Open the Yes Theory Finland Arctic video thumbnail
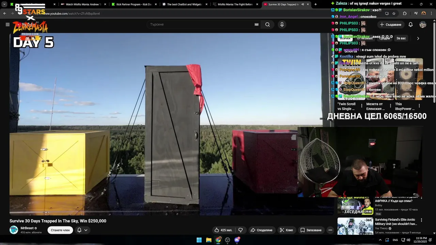Screen dimensions: 436x245 (x=355, y=226)
